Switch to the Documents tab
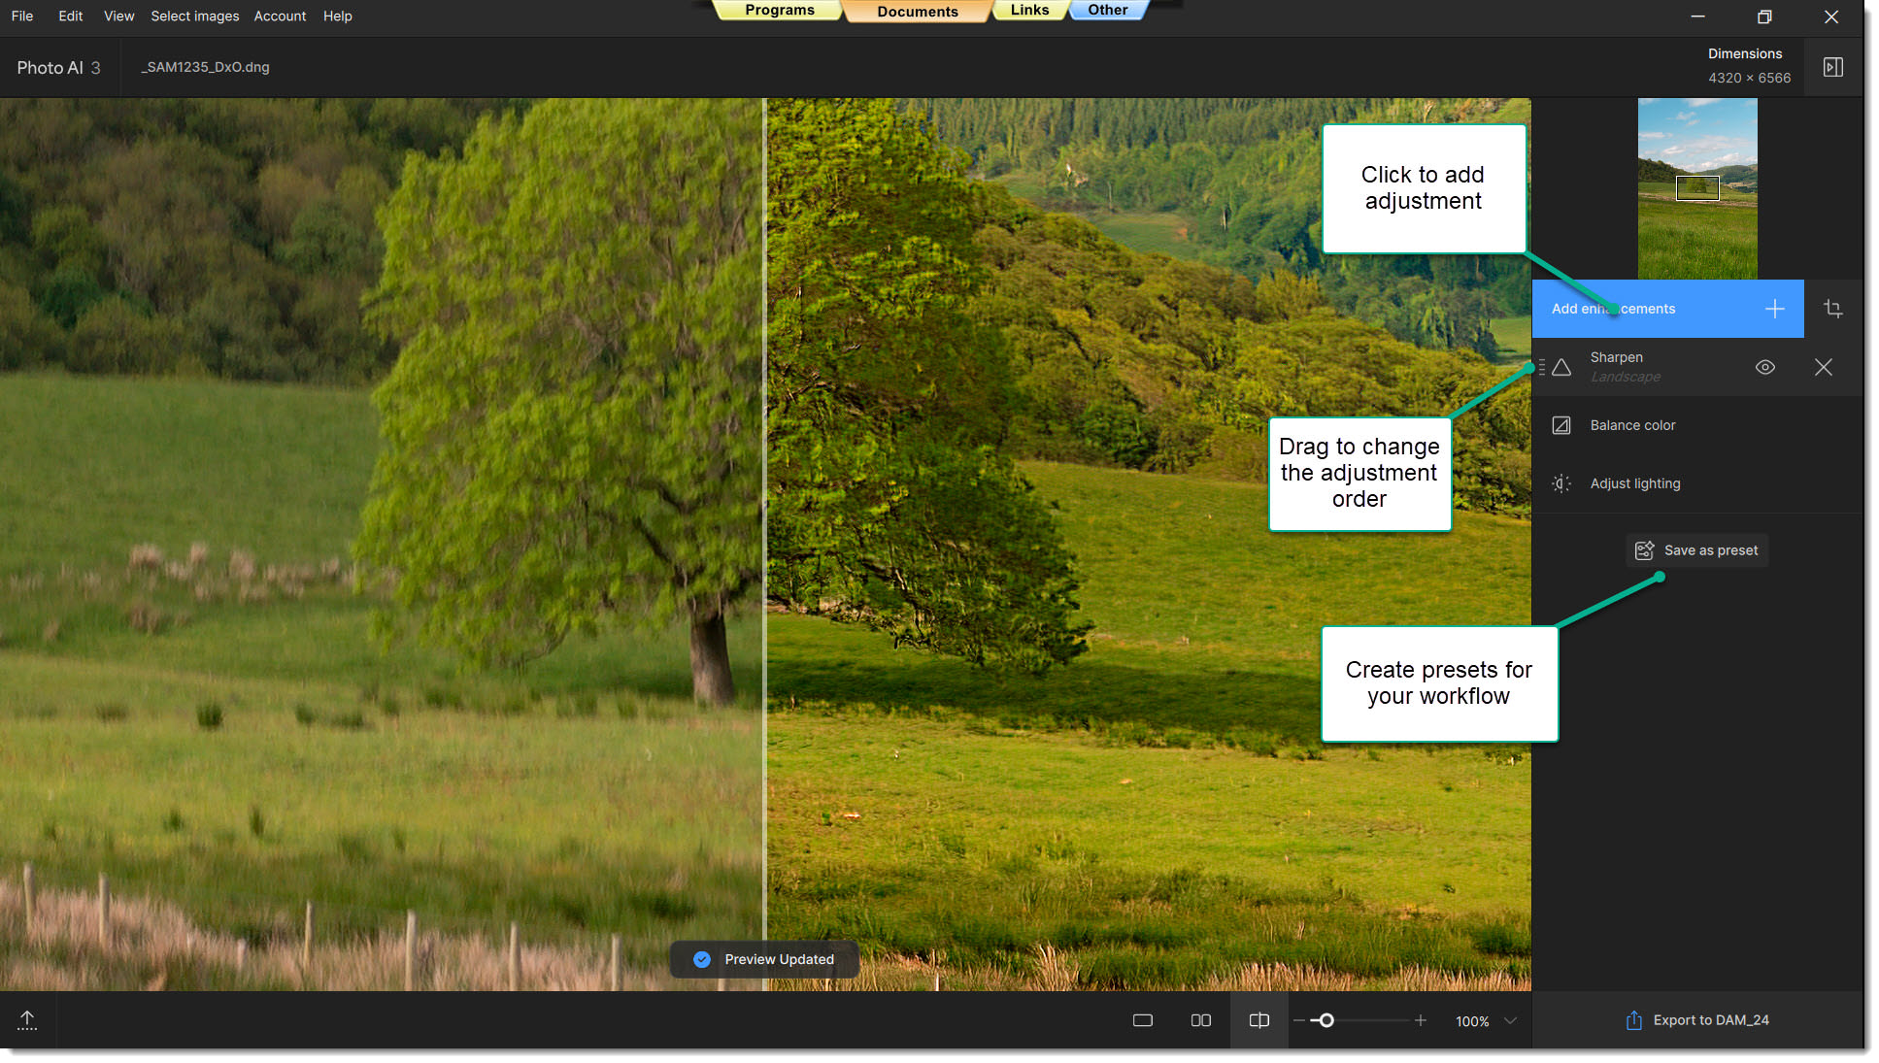Image resolution: width=1879 pixels, height=1063 pixels. pos(917,12)
